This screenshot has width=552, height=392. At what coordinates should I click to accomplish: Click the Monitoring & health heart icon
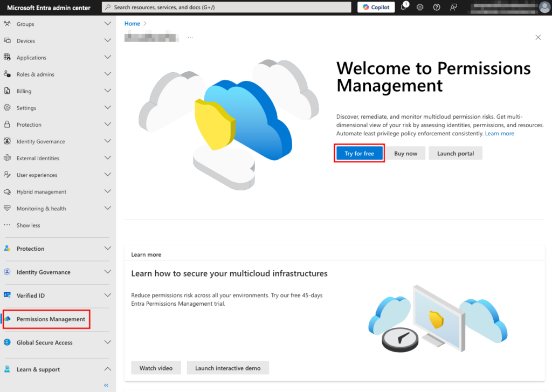click(7, 208)
